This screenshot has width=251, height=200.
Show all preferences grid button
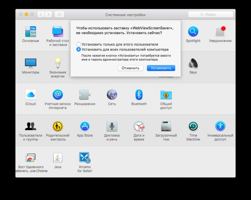tap(60, 14)
